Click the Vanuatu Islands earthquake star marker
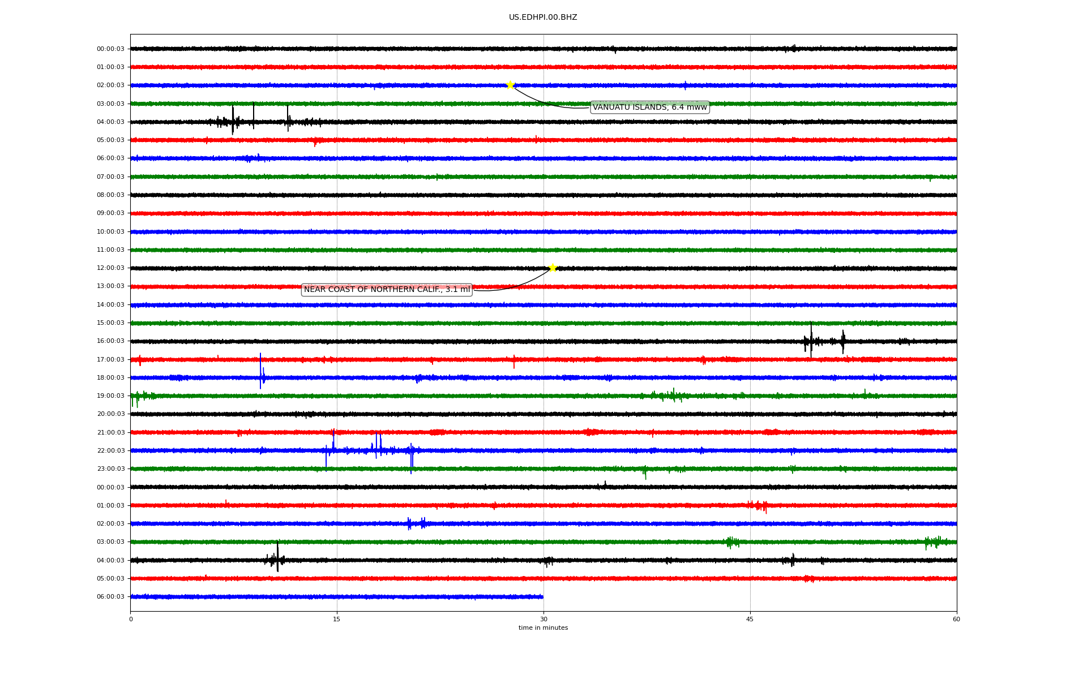1087x679 pixels. (x=510, y=85)
